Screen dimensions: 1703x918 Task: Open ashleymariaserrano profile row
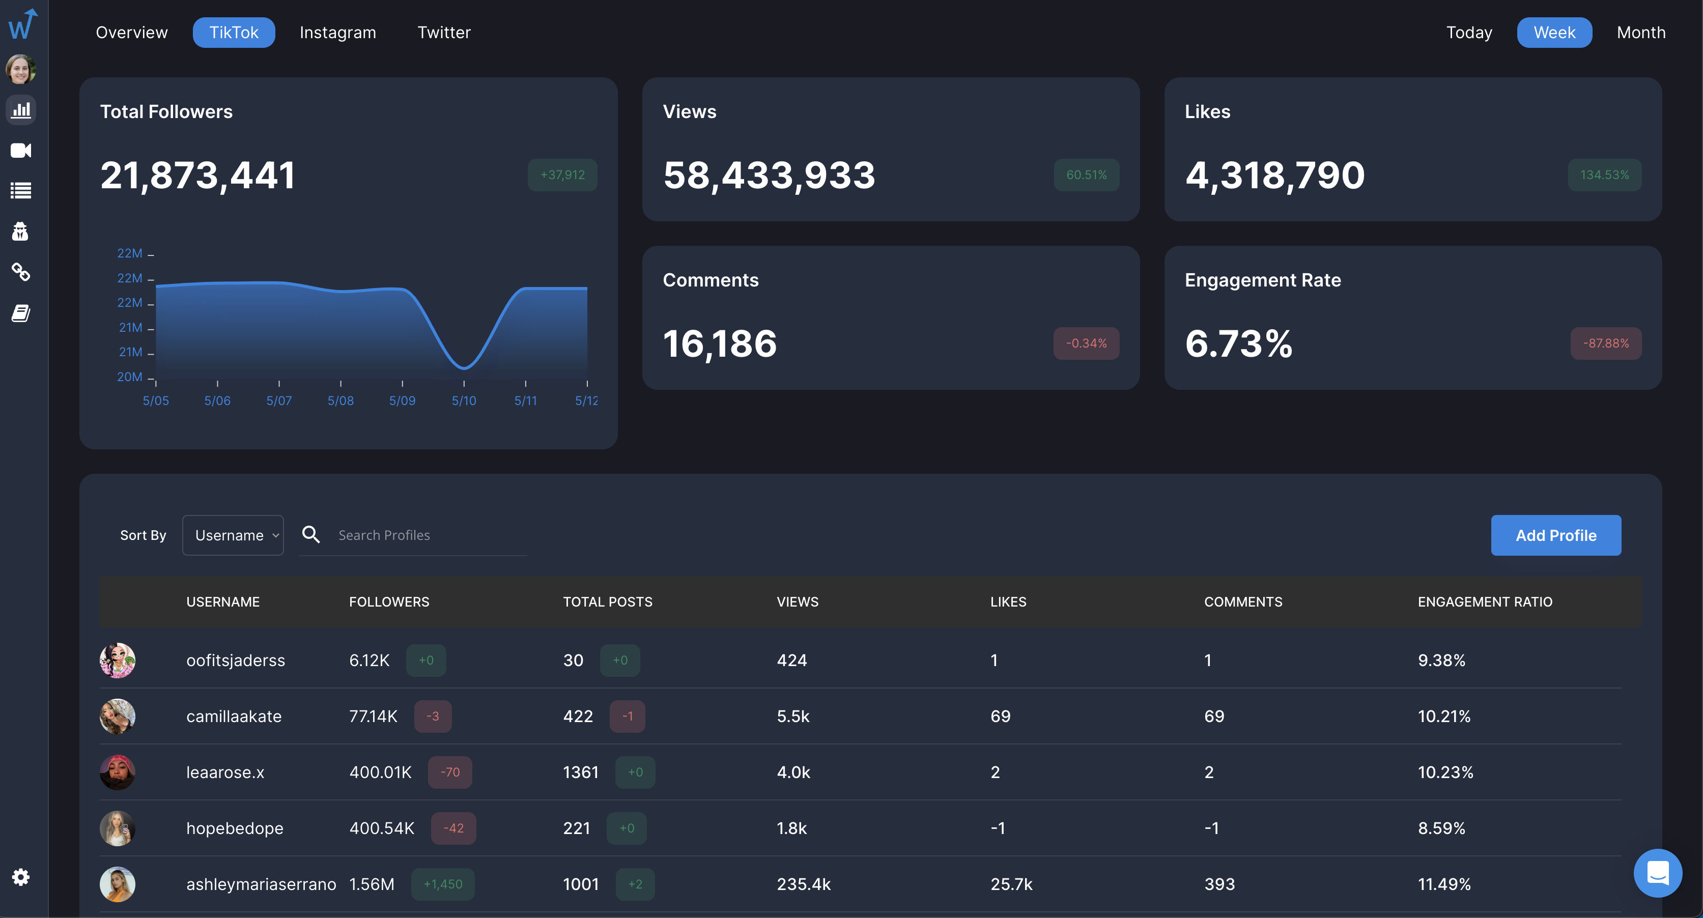(x=261, y=884)
